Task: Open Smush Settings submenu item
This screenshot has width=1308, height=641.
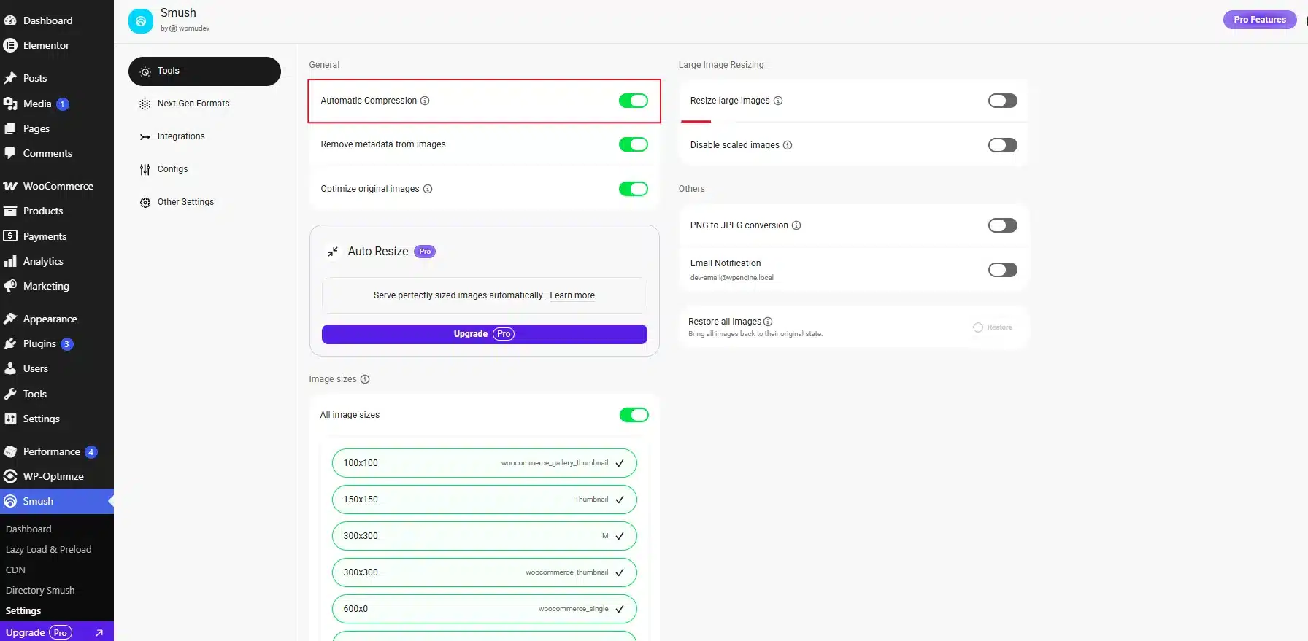Action: point(23,610)
